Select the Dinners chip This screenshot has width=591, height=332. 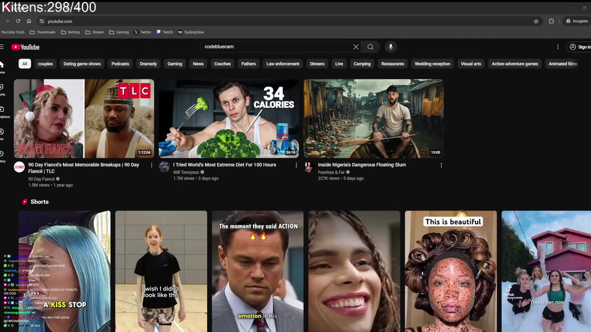click(317, 64)
